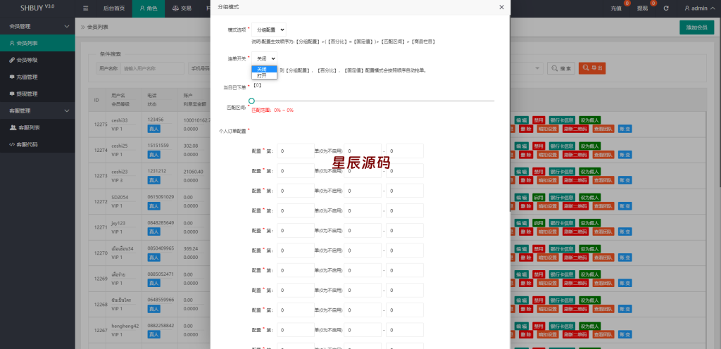Close the 分组模式 dialog
This screenshot has width=721, height=349.
(x=501, y=7)
